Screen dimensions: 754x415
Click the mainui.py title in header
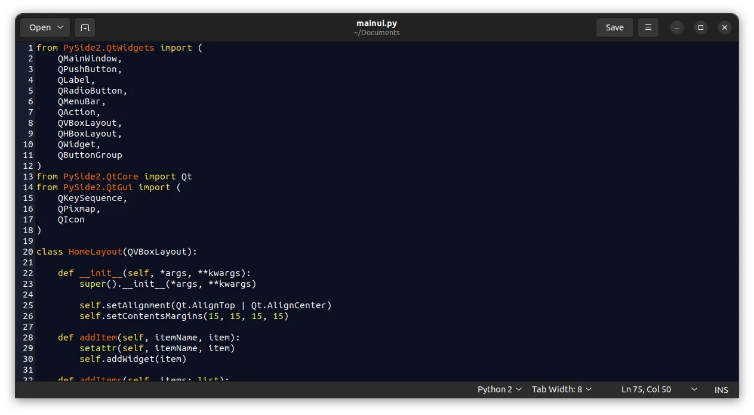coord(376,23)
